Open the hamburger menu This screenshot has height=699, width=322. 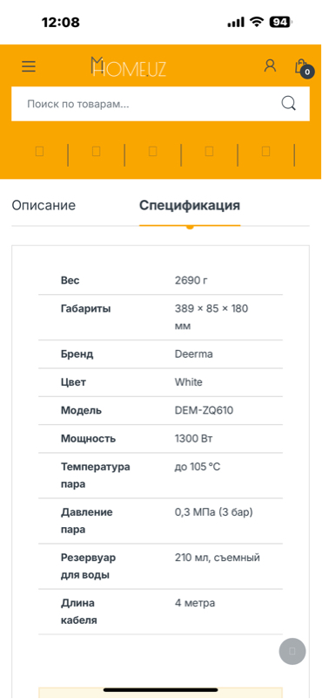pos(29,67)
